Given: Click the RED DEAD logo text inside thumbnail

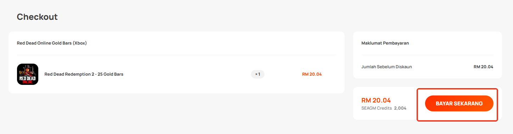Looking at the screenshot, I should point(28,78).
